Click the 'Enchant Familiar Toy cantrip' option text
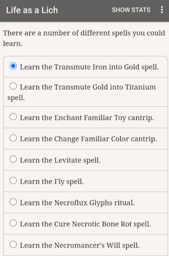The image size is (169, 256). coord(104,118)
